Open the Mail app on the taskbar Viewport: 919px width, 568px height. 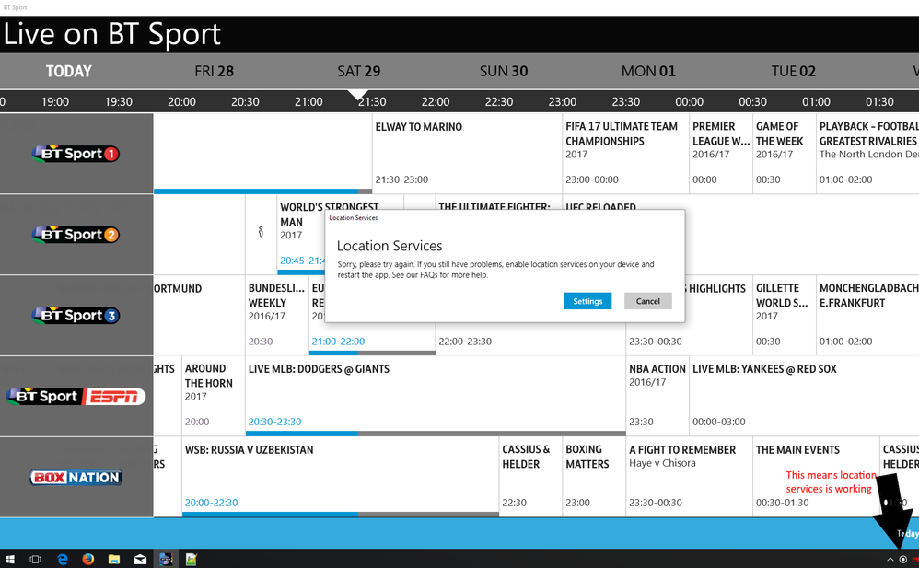coord(139,559)
